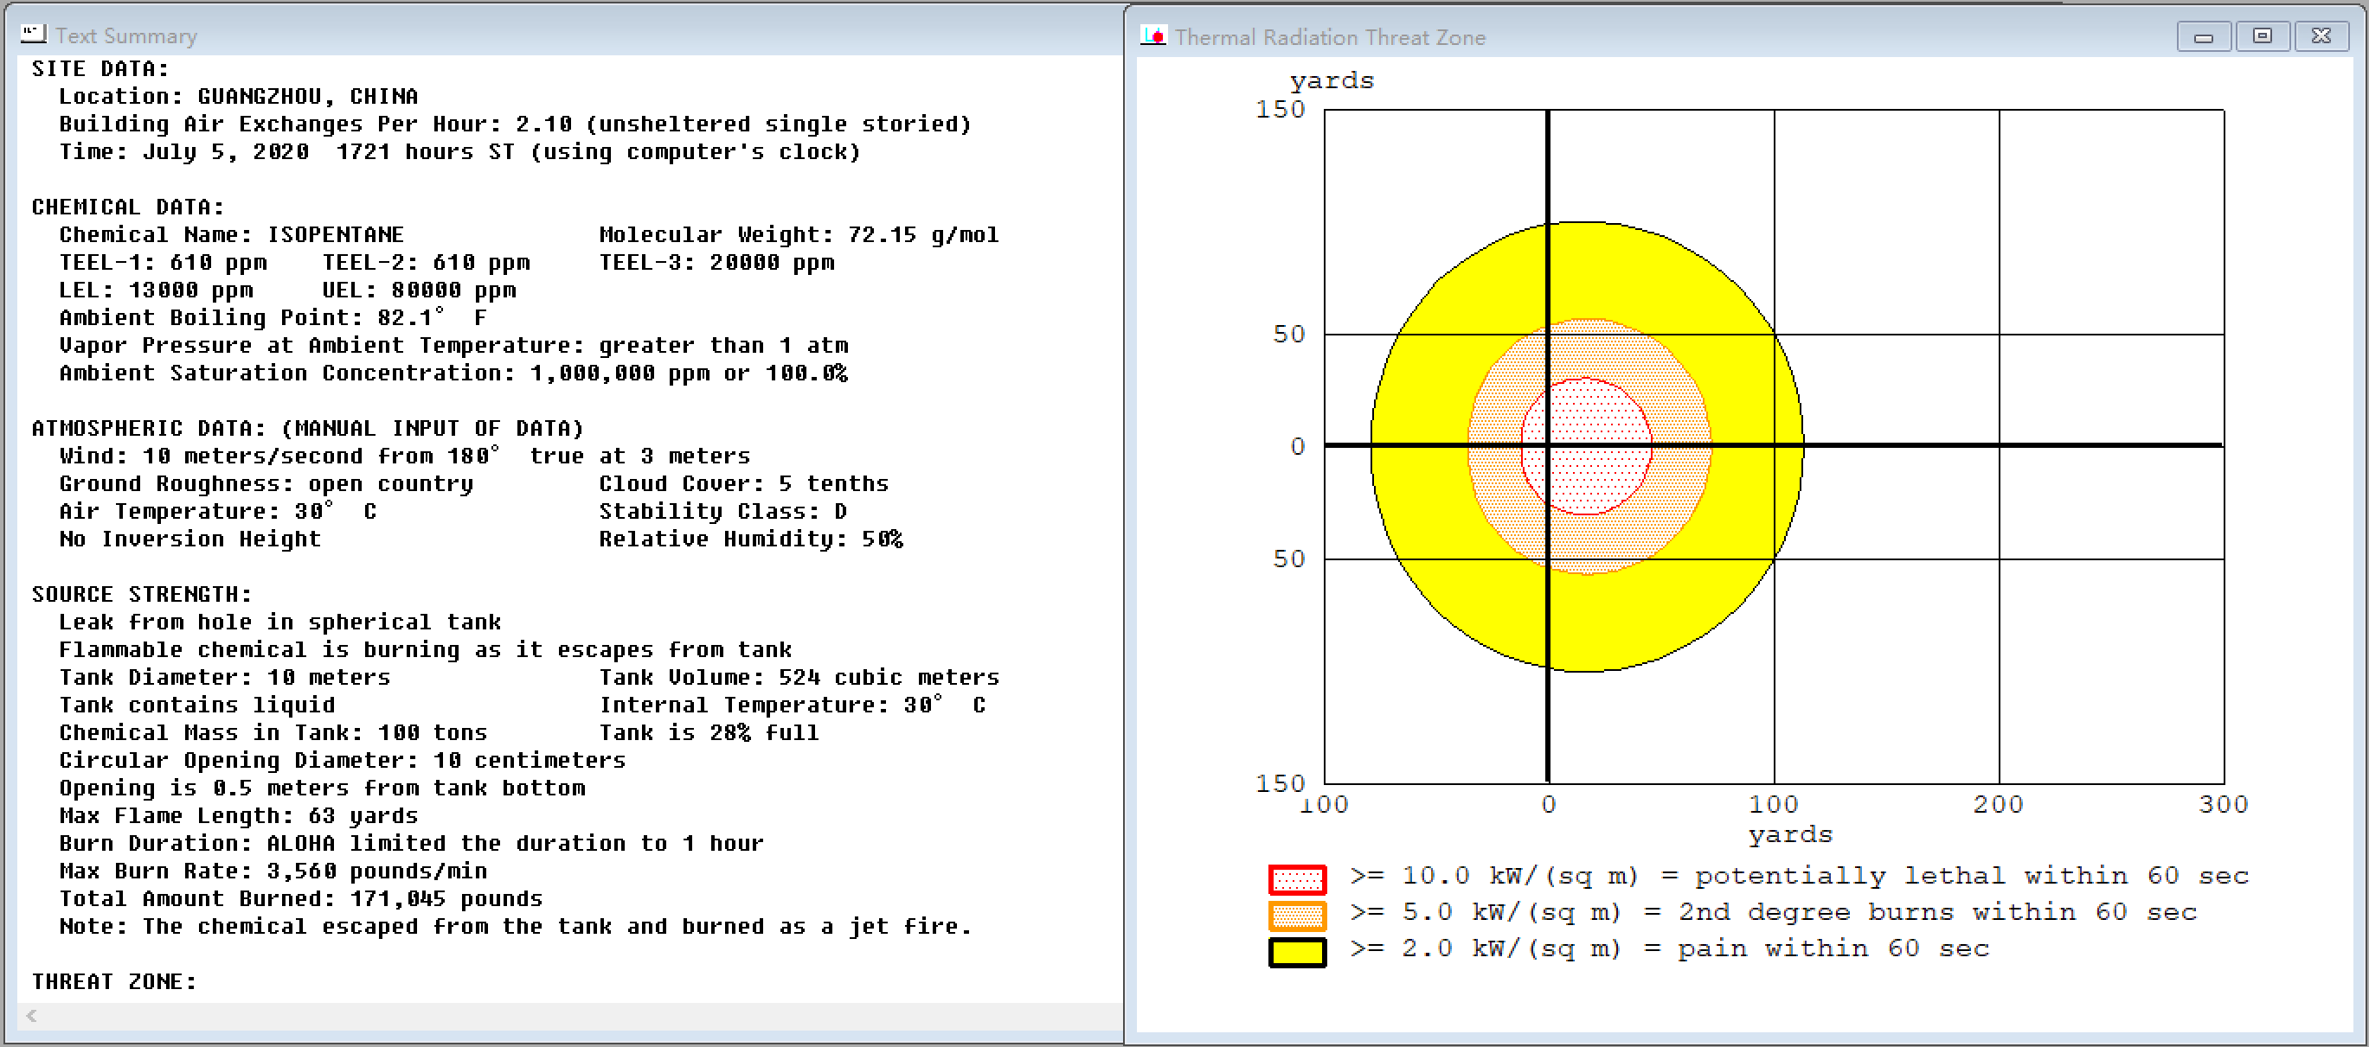This screenshot has height=1047, width=2369.
Task: Click the Text Summary title bar
Action: click(x=552, y=35)
